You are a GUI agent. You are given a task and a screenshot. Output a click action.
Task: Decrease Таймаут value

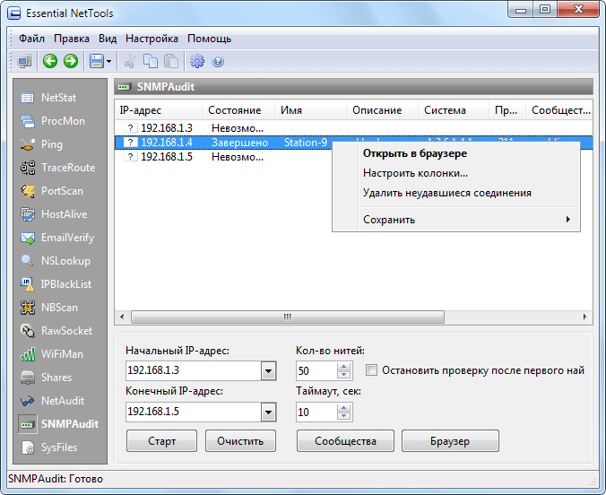(343, 416)
